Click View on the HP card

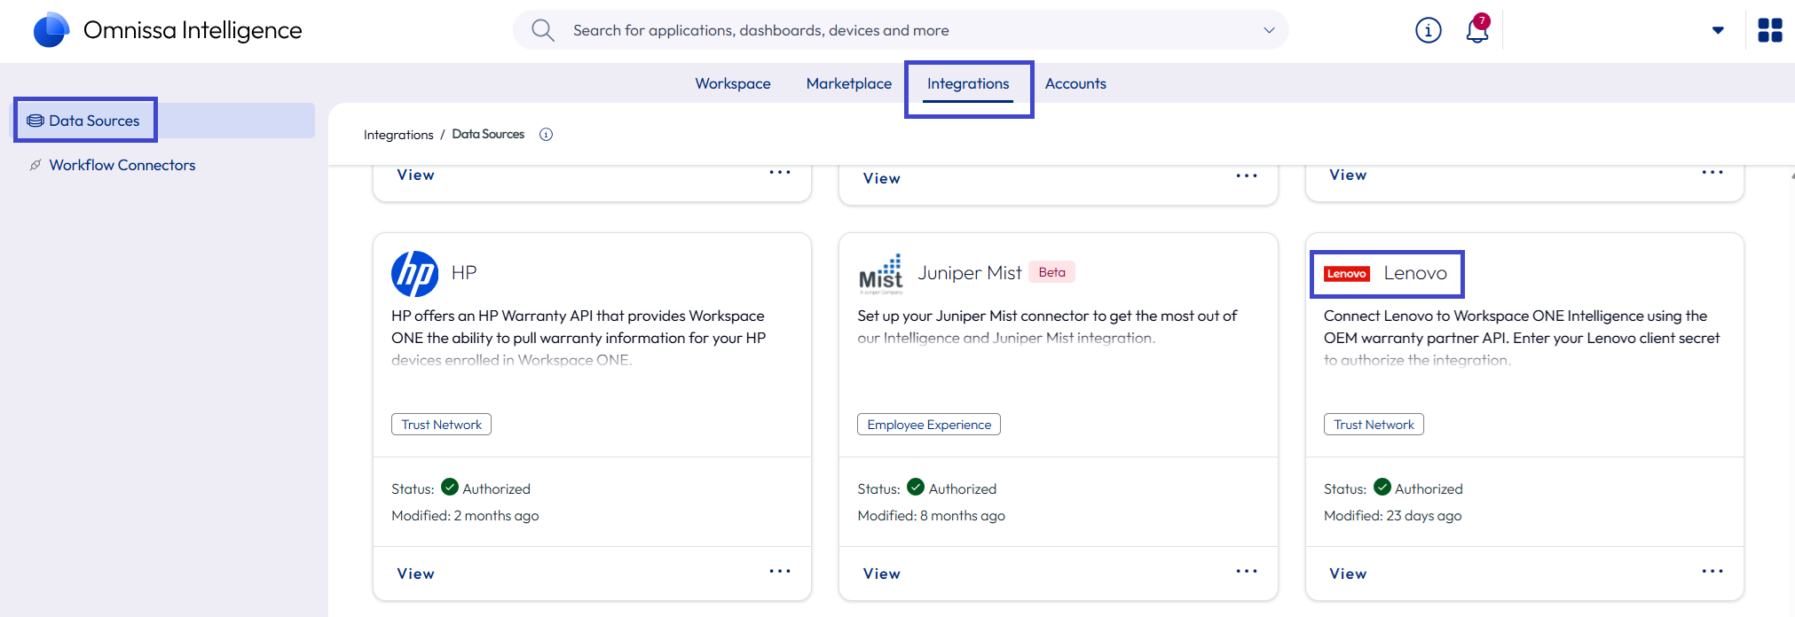[x=415, y=574]
